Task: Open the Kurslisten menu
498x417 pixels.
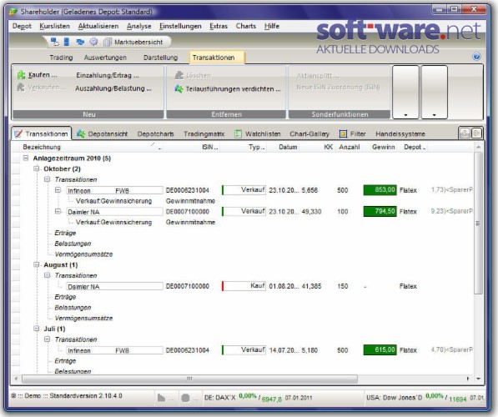Action: point(54,26)
